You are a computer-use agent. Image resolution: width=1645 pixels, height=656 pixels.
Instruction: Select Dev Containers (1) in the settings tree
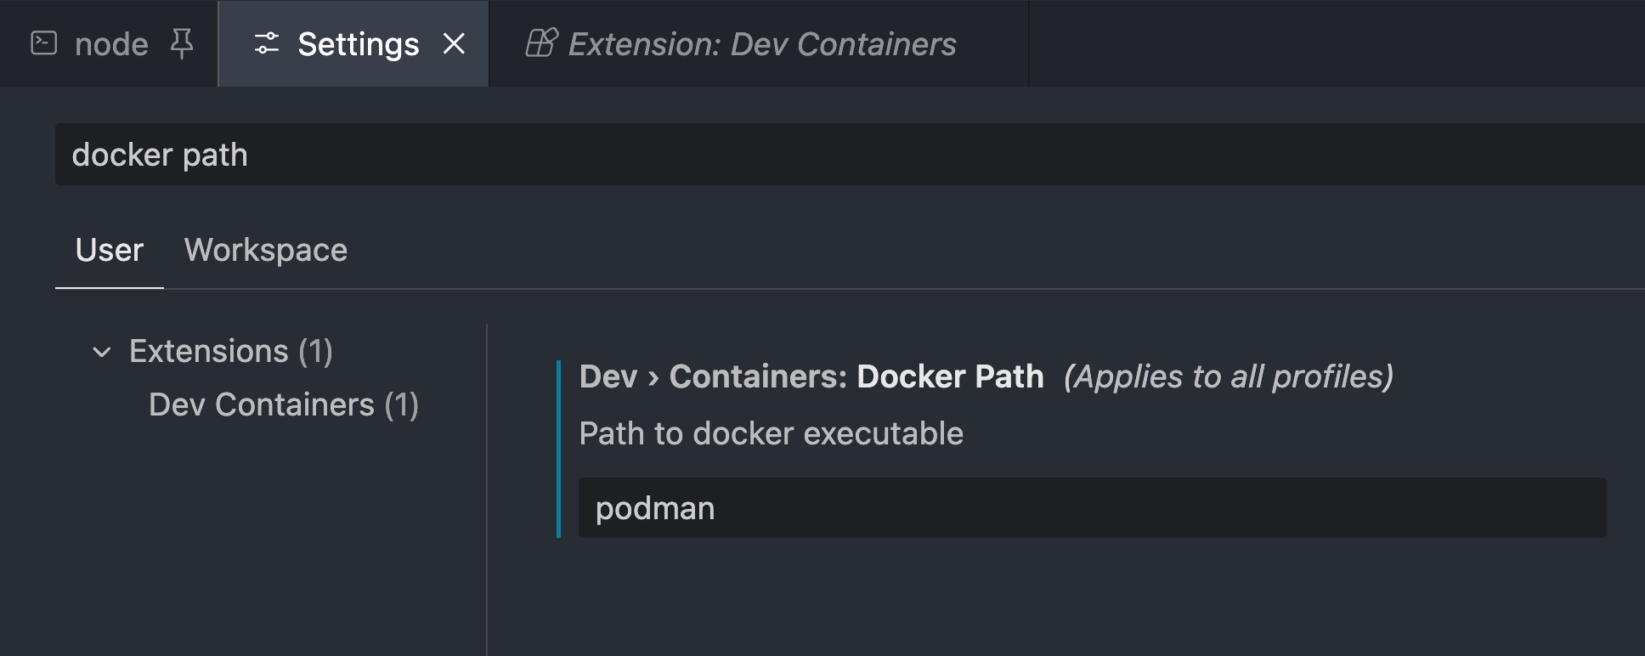283,405
